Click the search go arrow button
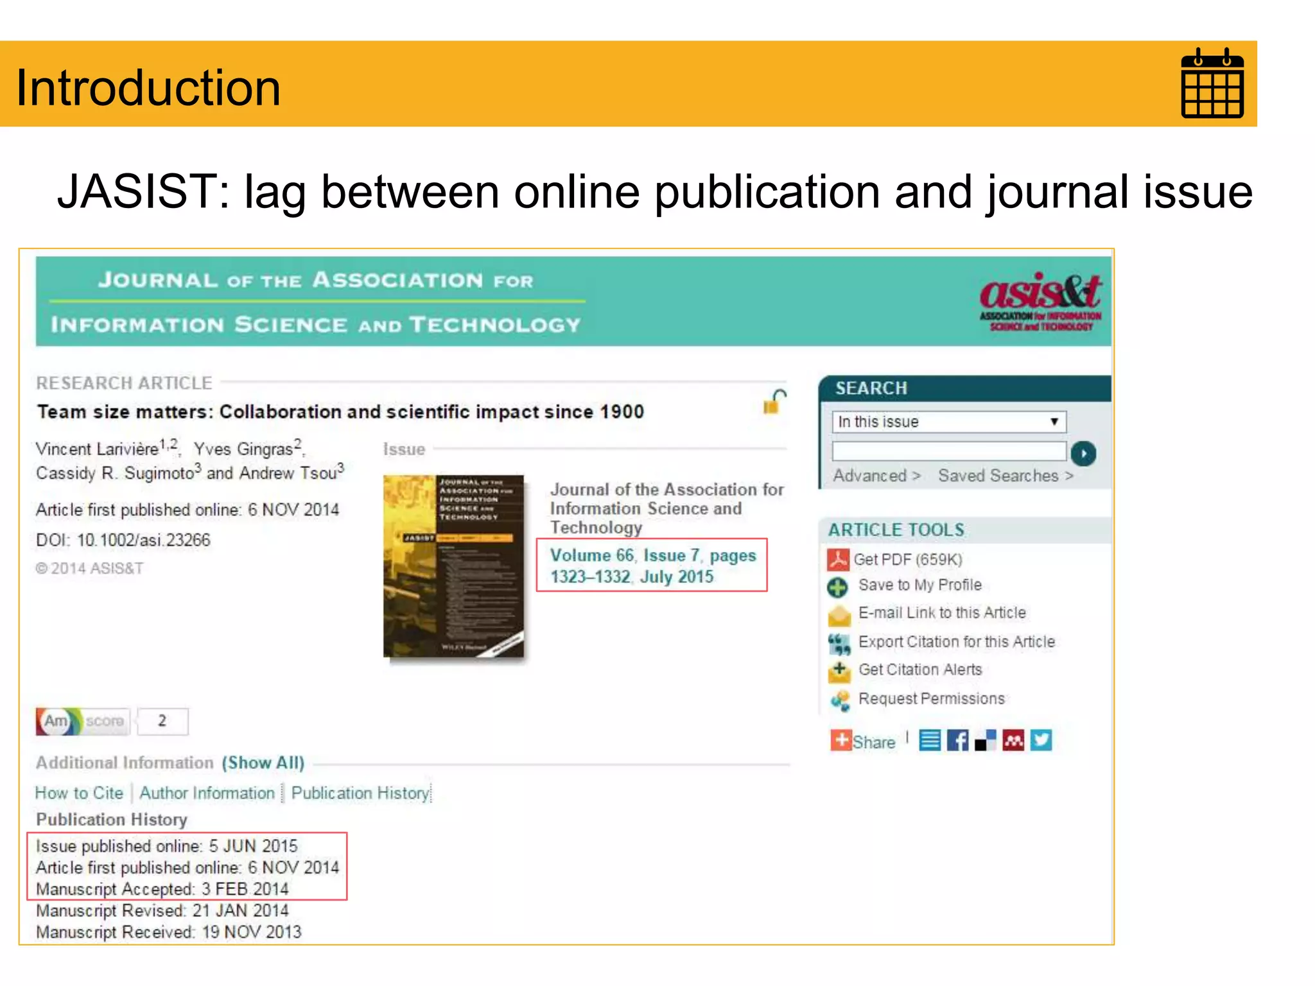1315x986 pixels. pyautogui.click(x=1083, y=454)
